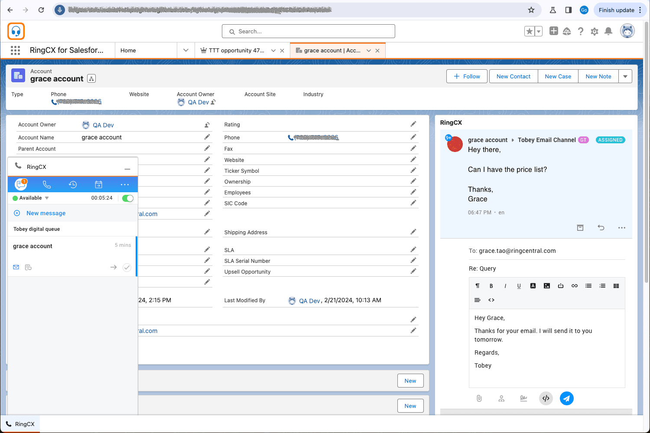Open paragraph format in email editor

tap(478, 286)
